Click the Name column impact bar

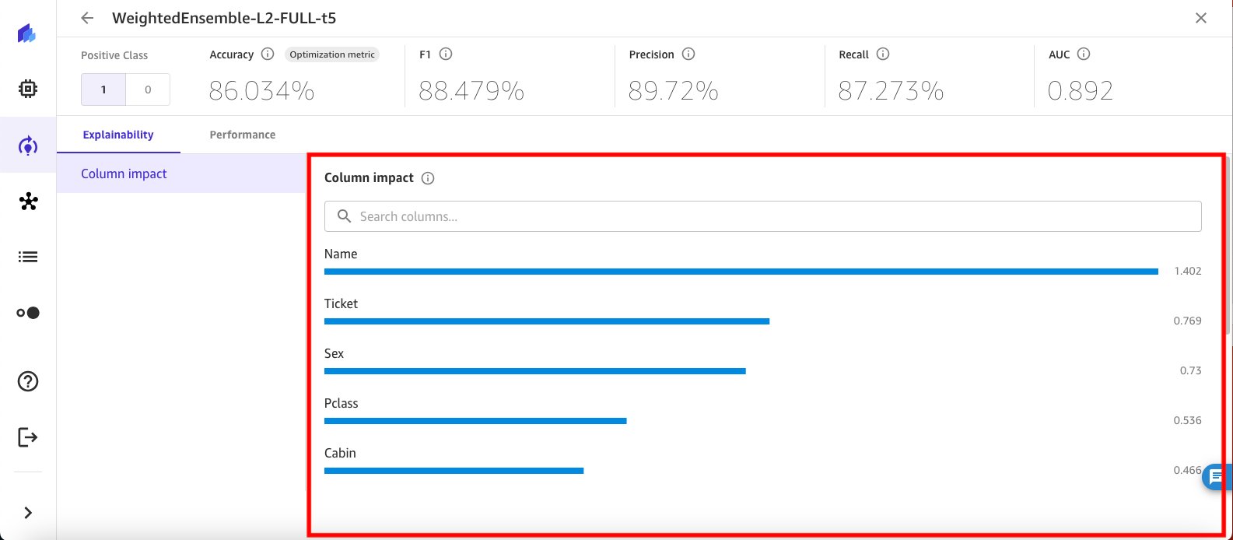point(741,272)
